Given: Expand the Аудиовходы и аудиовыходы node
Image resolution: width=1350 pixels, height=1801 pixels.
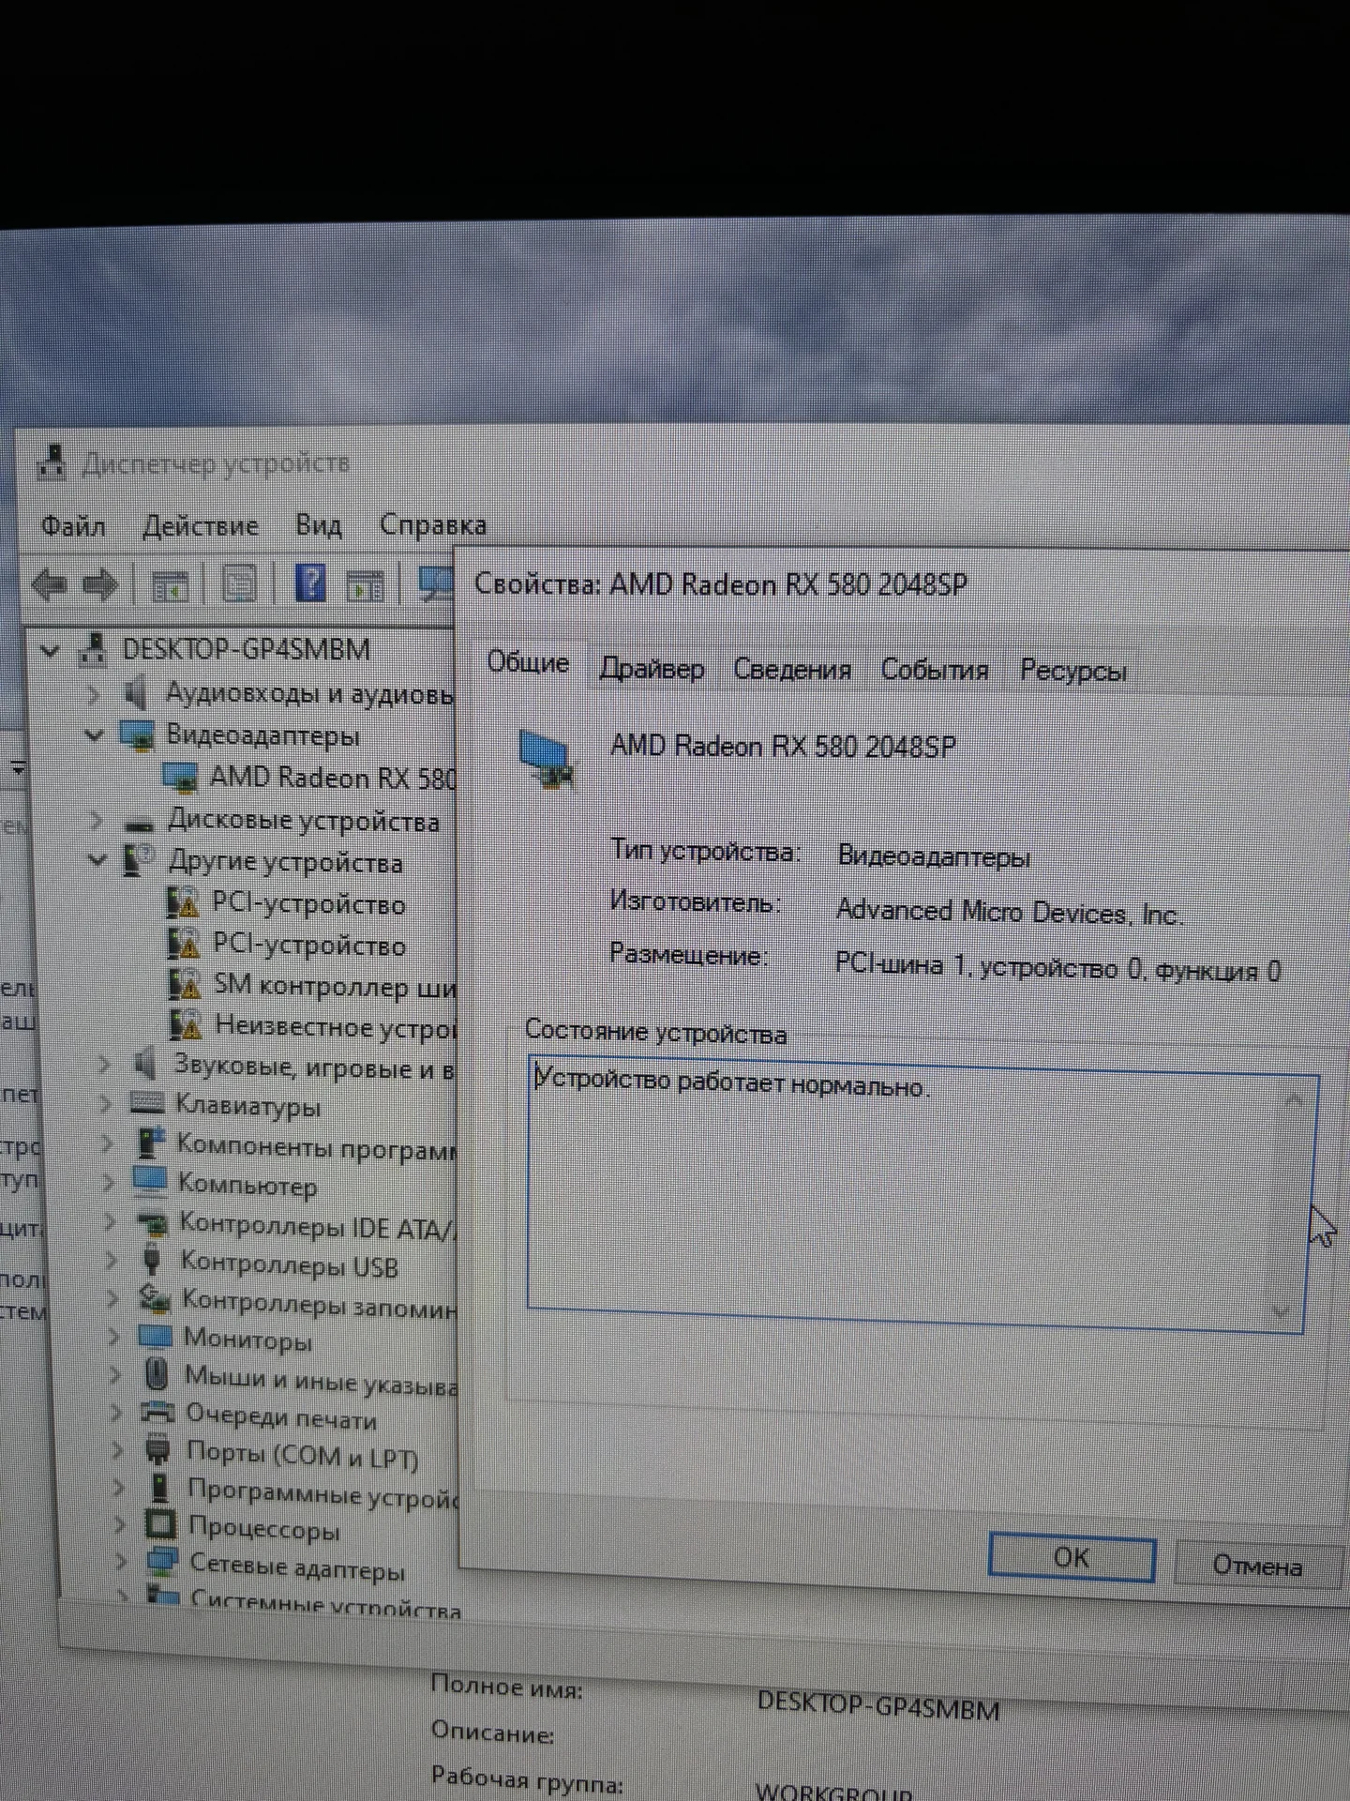Looking at the screenshot, I should click(x=94, y=694).
